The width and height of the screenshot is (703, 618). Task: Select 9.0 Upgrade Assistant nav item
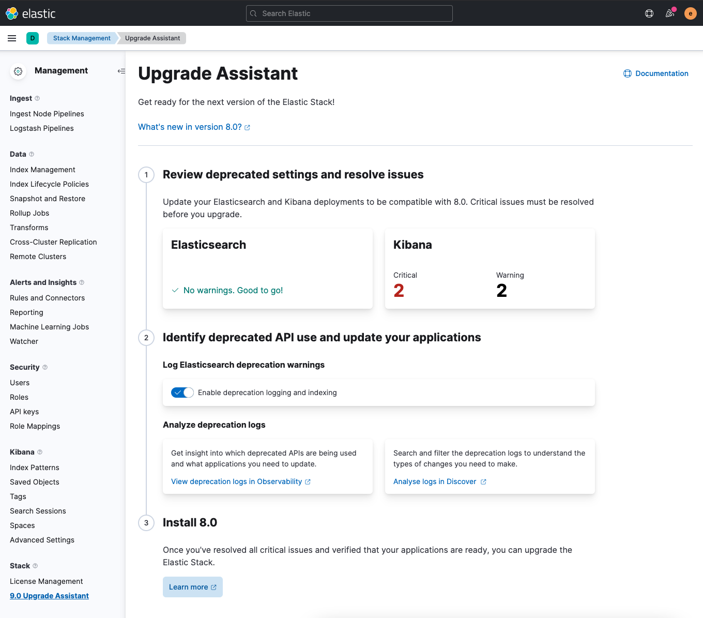(49, 596)
